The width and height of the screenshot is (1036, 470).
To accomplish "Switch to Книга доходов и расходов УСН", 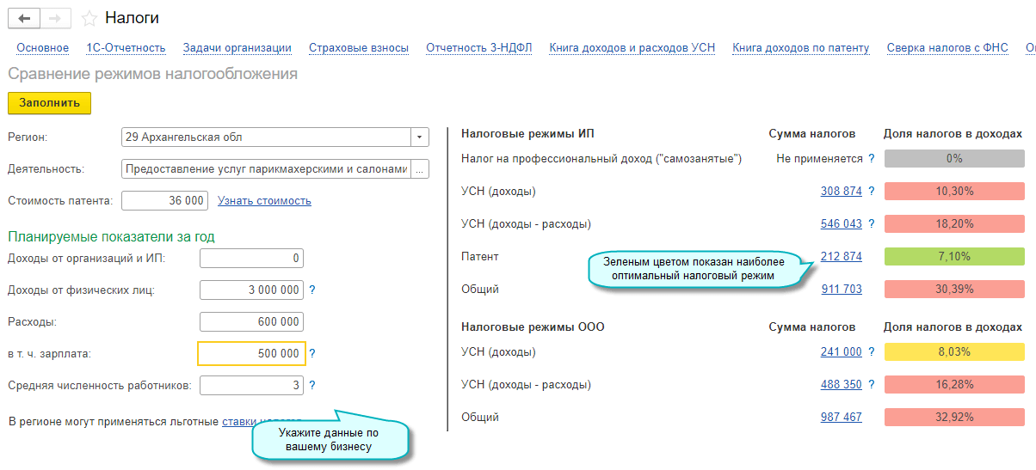I will pos(632,48).
